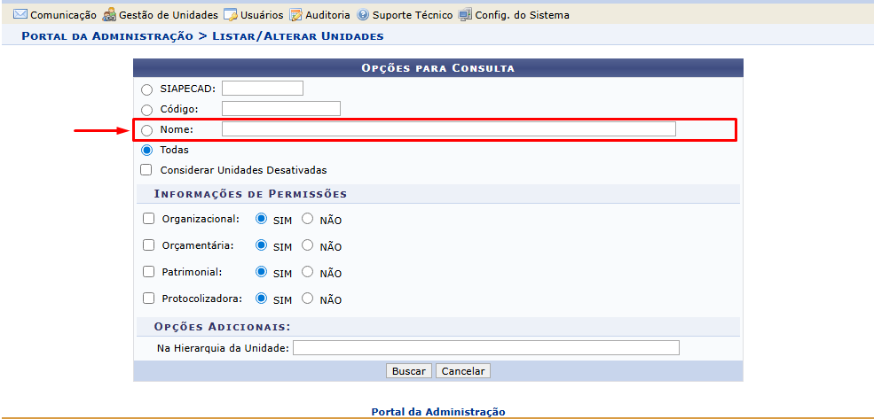
Task: Open the Gestão de Unidades menu
Action: (x=168, y=15)
